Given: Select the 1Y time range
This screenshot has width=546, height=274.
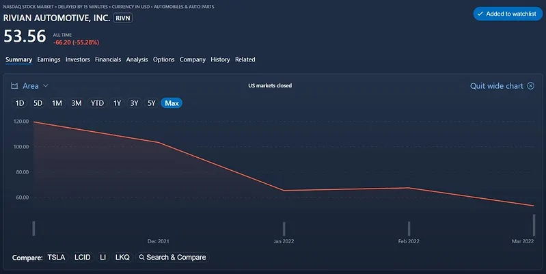Looking at the screenshot, I should coord(117,103).
